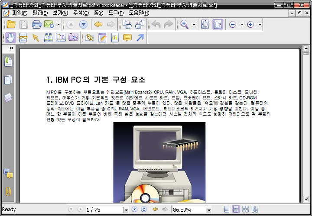Viewport: 312px width, 216px height.
Task: Open the Zoom In plus dropdown arrow
Action: pos(260,25)
